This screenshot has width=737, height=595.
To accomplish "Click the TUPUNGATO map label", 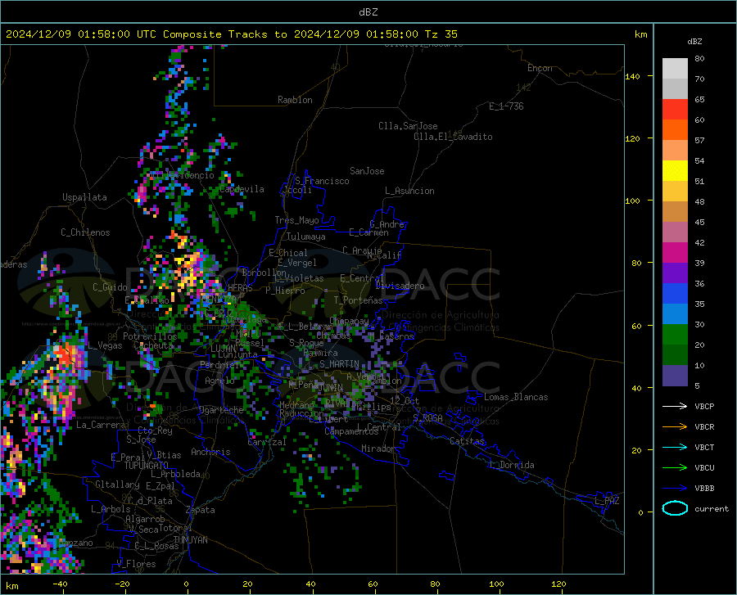I will (147, 466).
